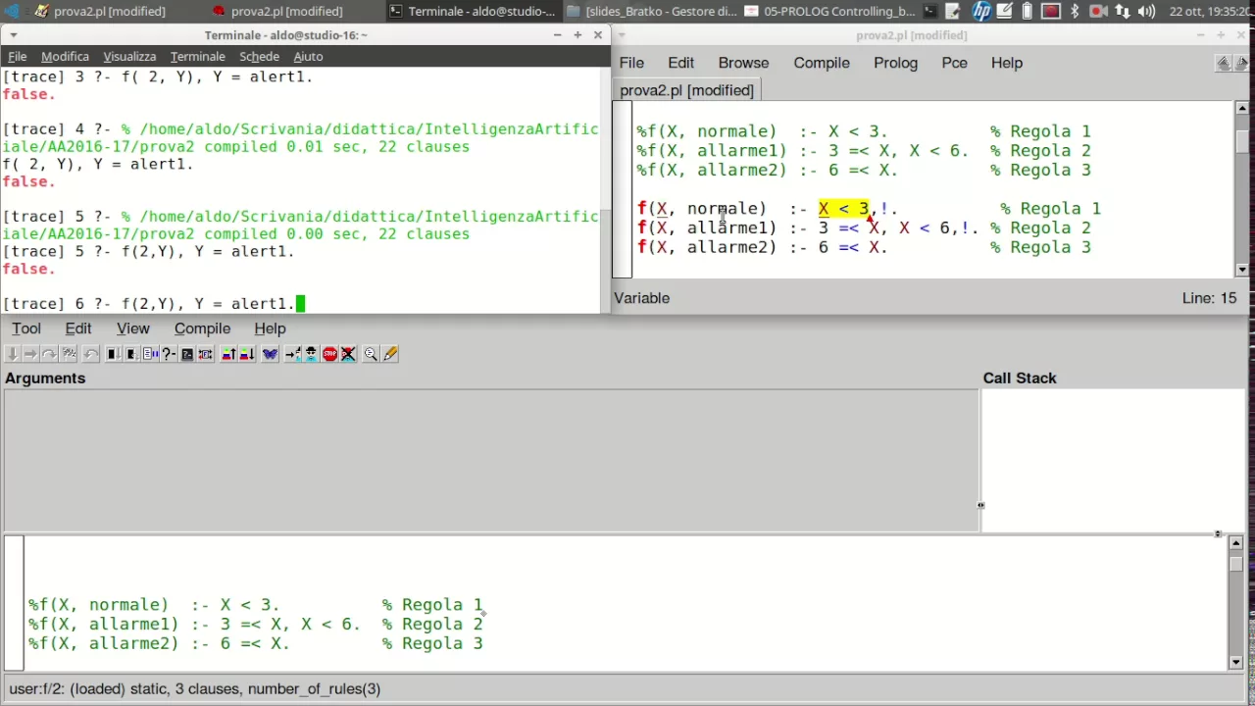Open the editor's Compile menu
1255x706 pixels.
tap(822, 63)
